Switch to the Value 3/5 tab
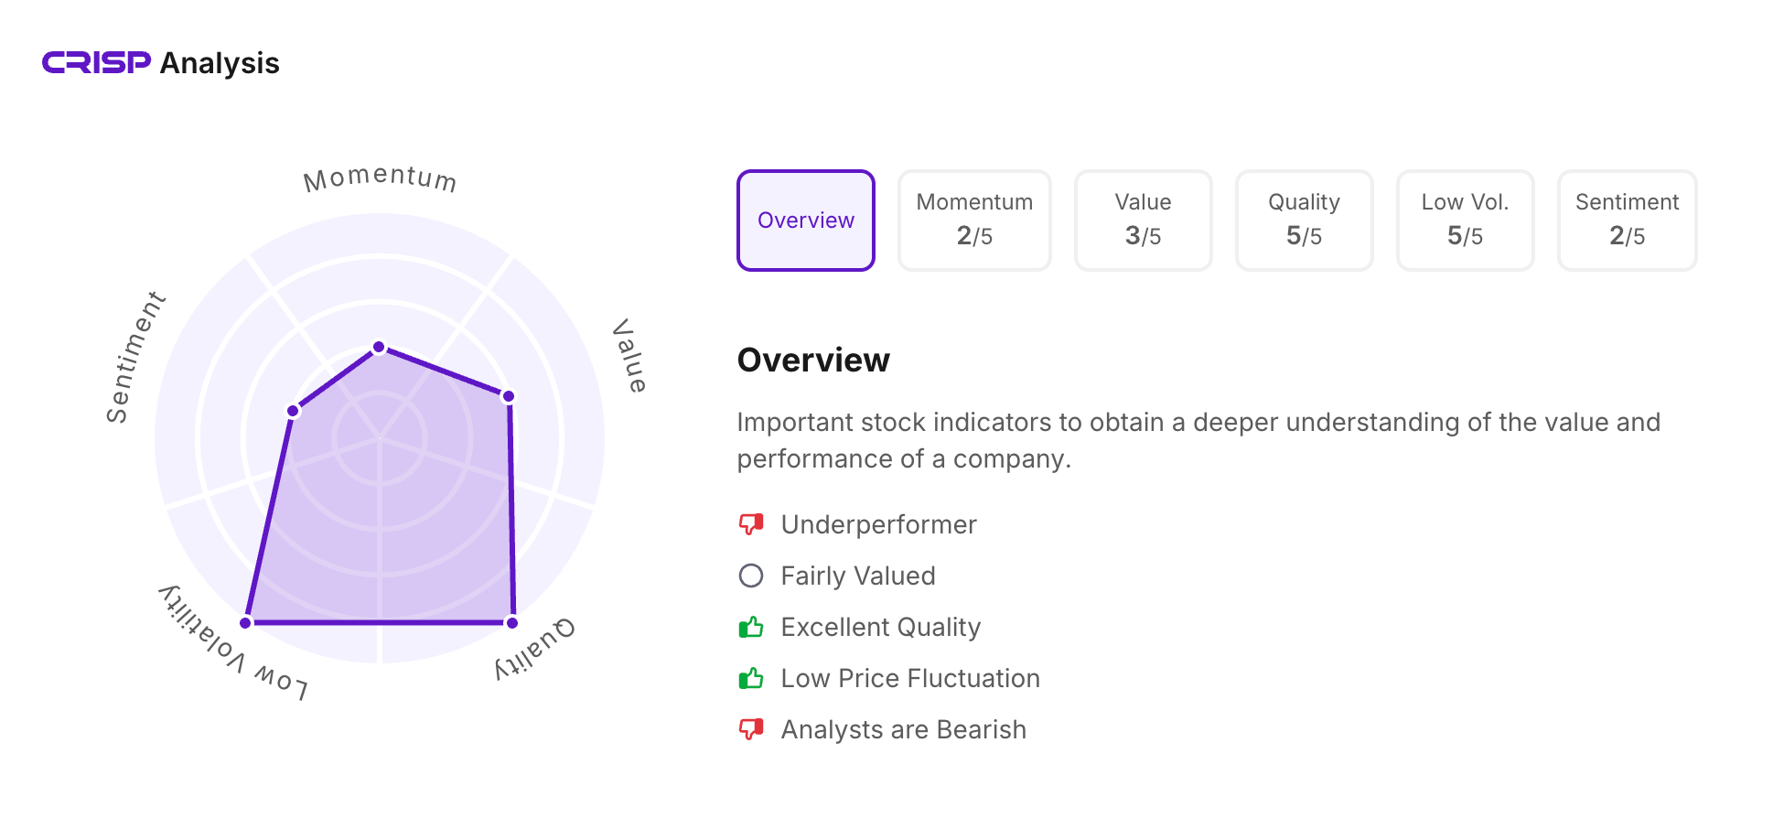The width and height of the screenshot is (1784, 818). tap(1143, 221)
